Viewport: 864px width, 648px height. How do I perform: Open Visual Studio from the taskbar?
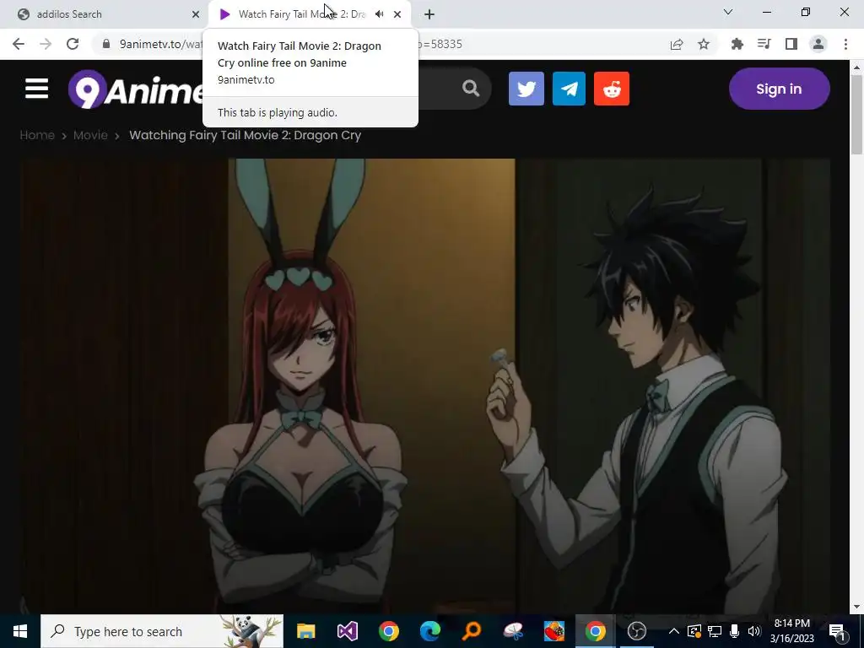347,631
